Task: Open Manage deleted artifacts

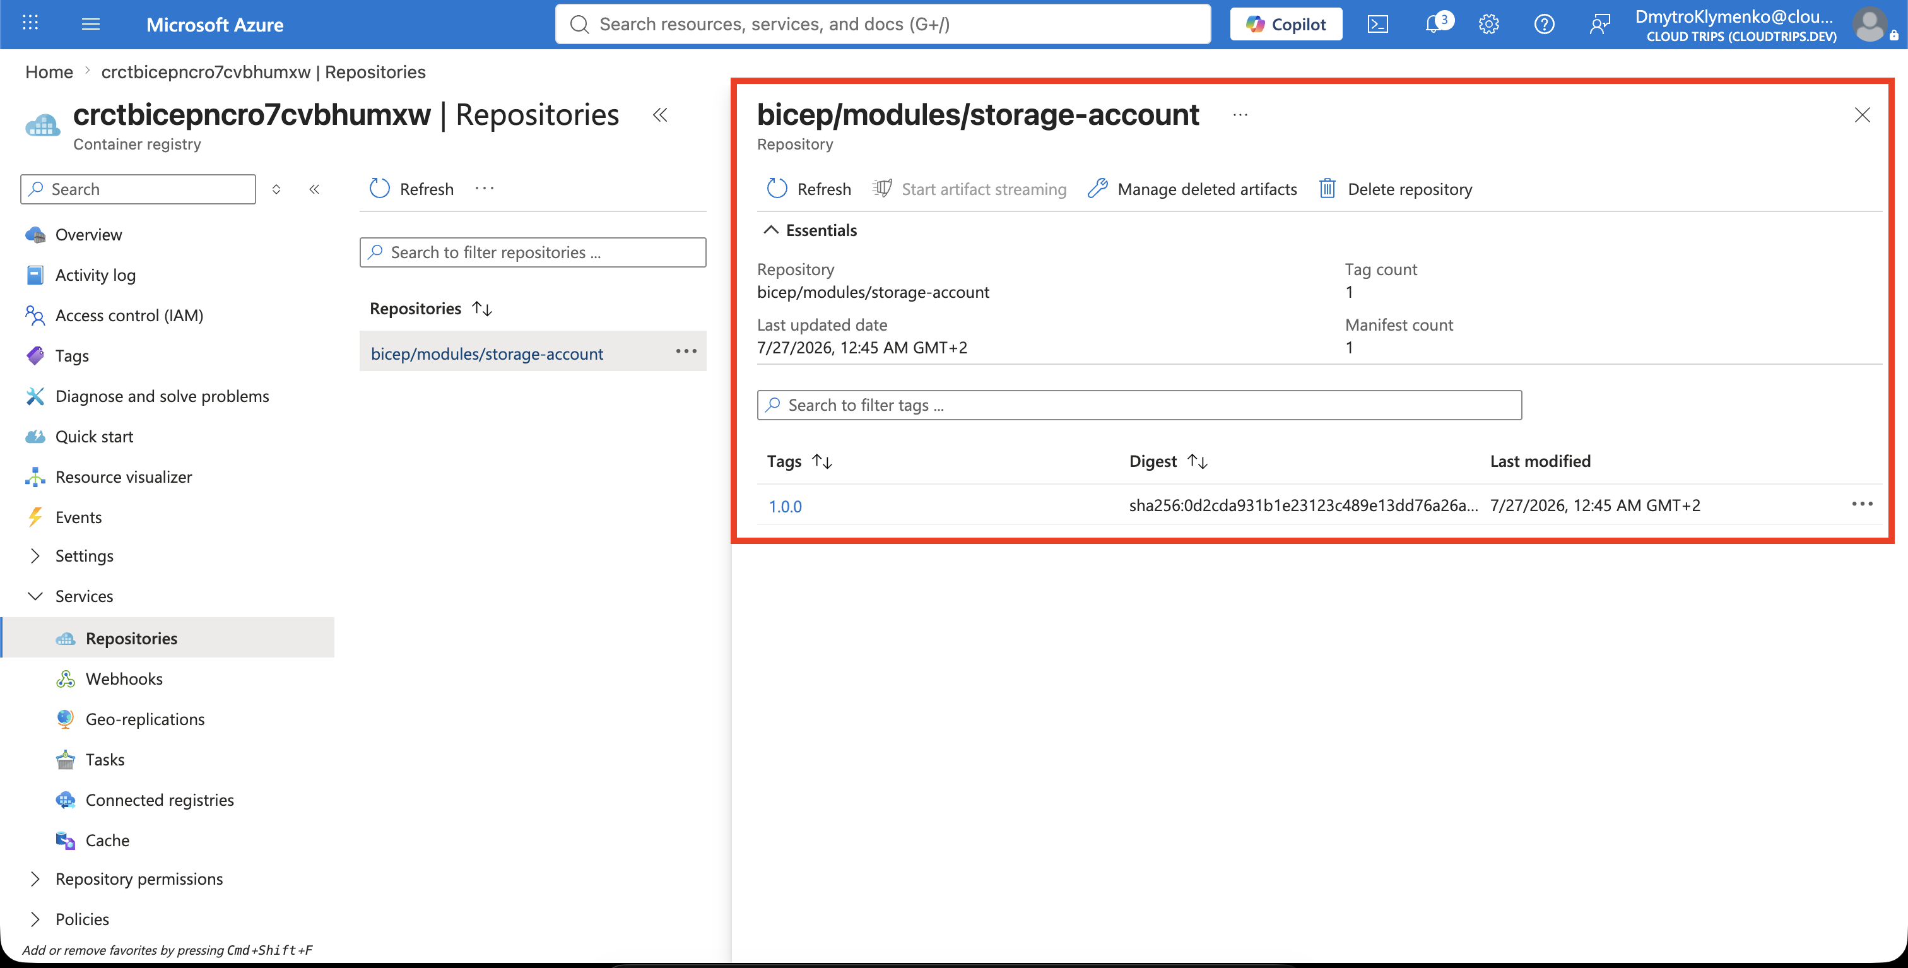Action: pyautogui.click(x=1192, y=189)
